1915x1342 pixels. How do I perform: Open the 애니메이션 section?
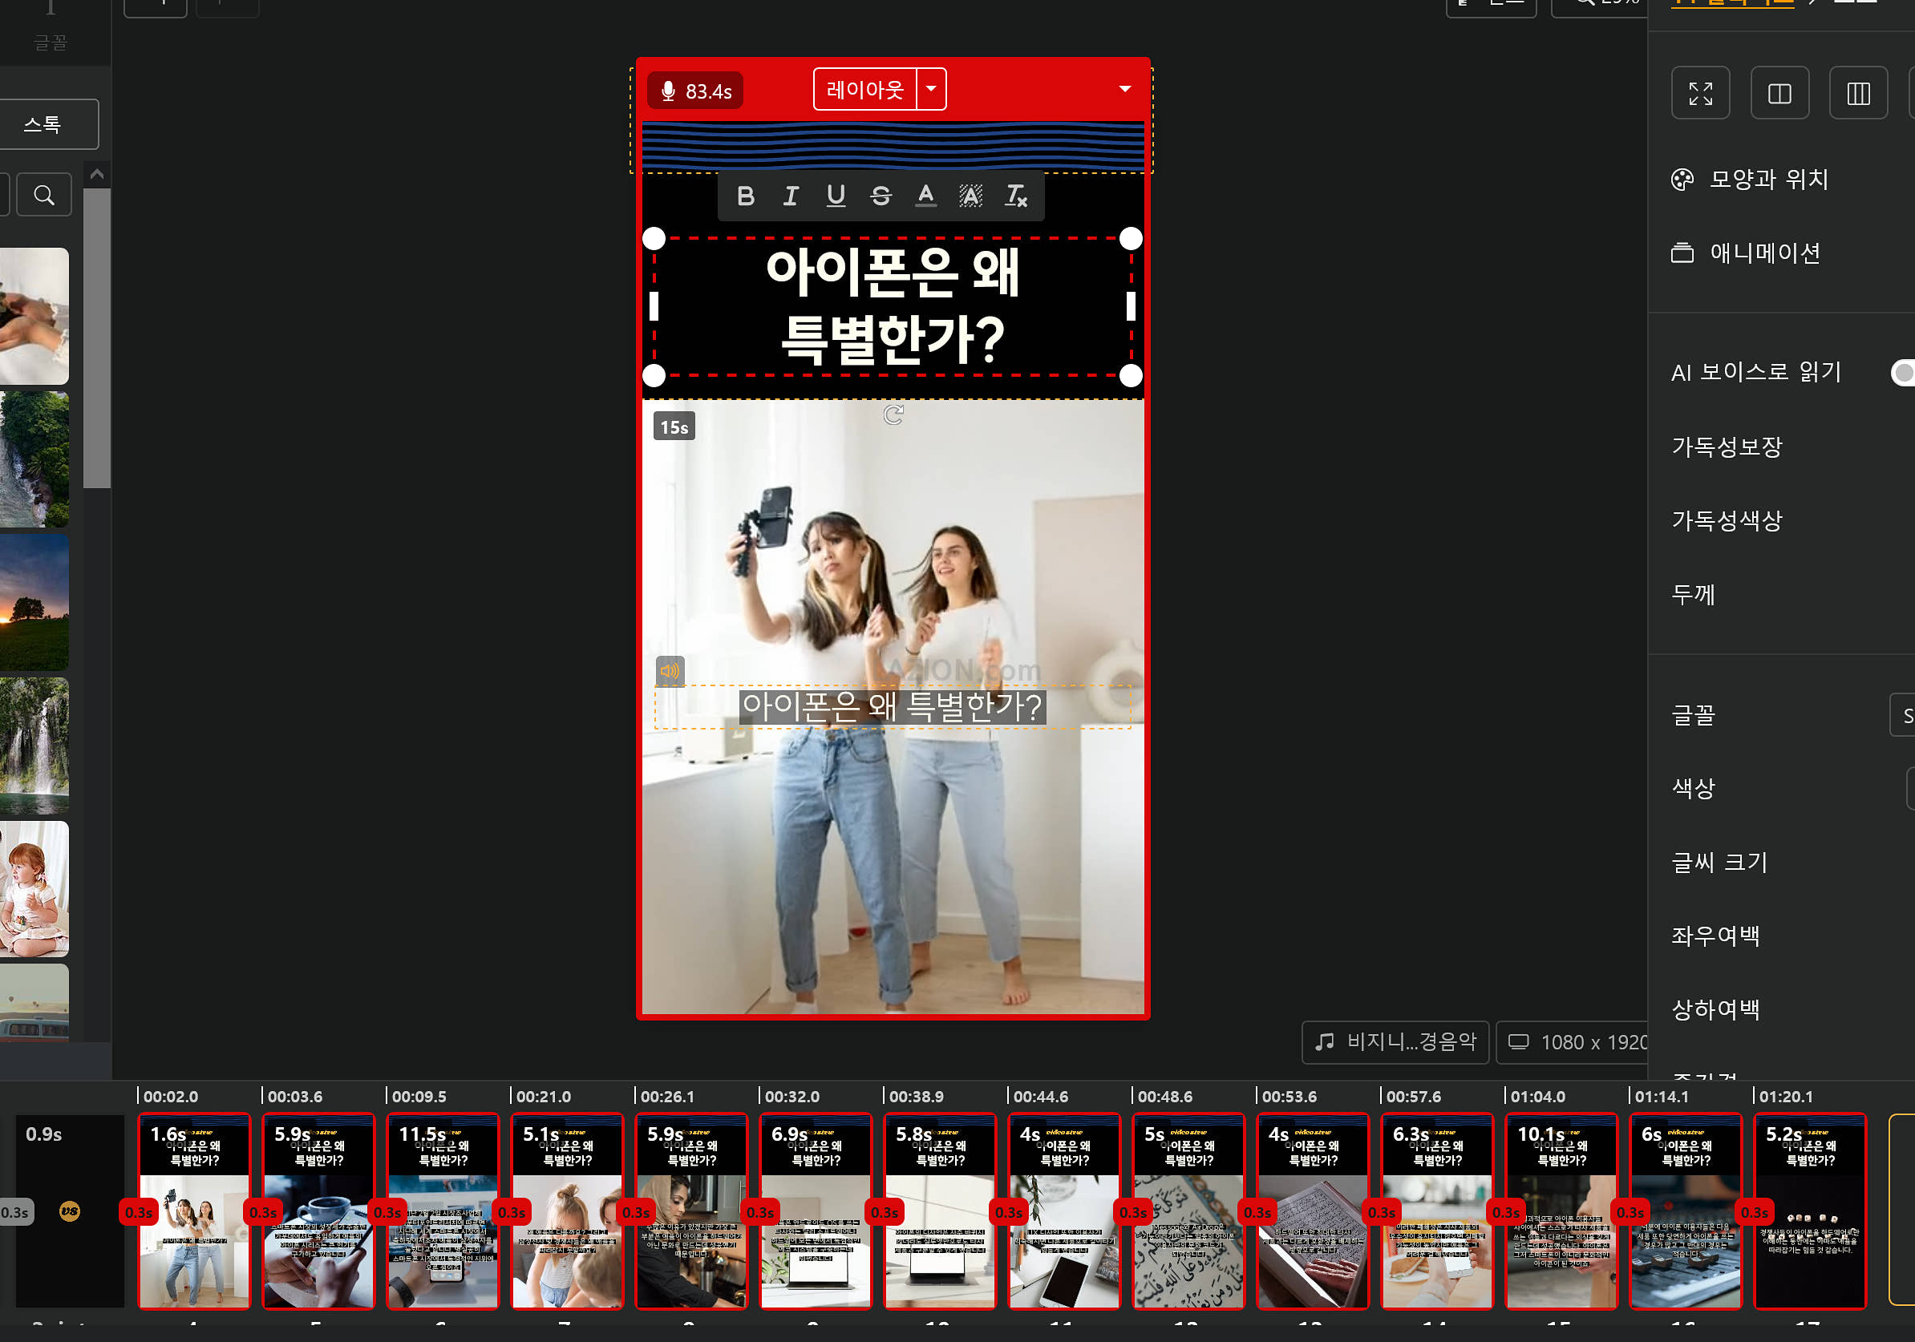1764,253
